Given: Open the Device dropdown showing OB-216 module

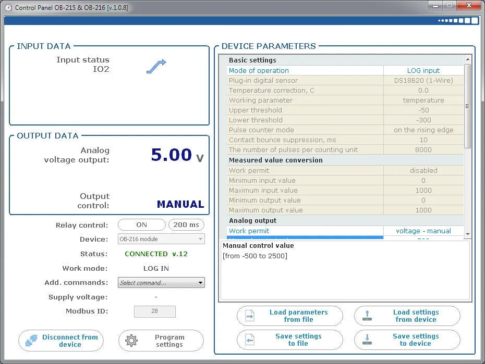Looking at the screenshot, I should [x=161, y=239].
